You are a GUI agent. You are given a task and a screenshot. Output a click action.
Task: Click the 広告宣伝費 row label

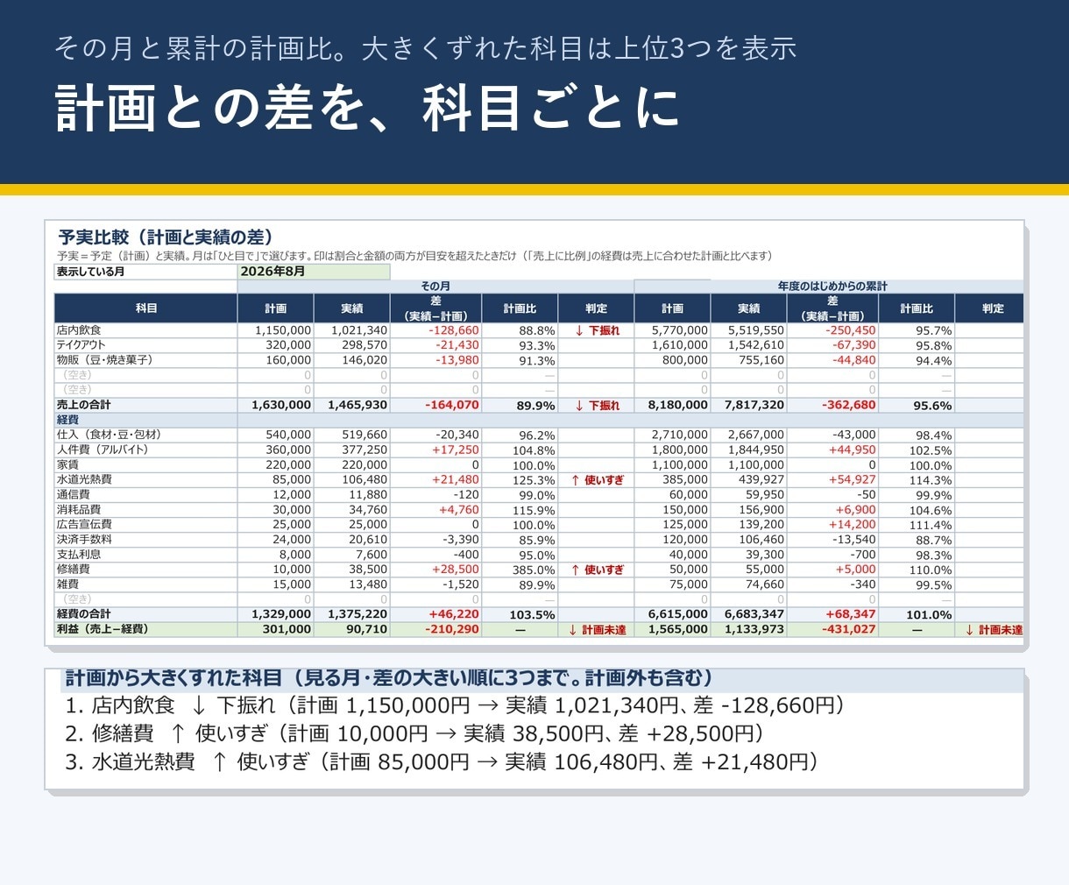click(x=145, y=524)
